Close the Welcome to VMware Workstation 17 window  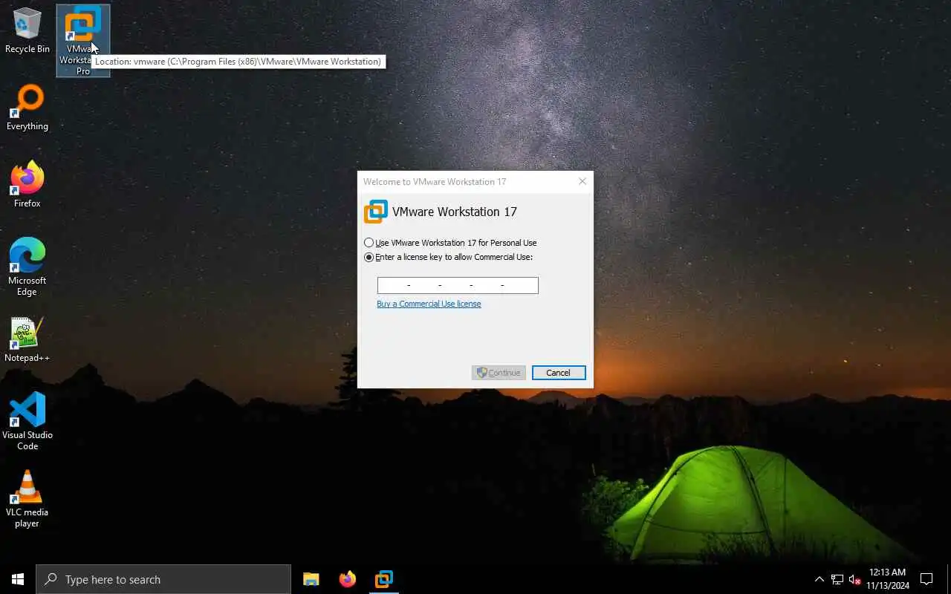582,181
